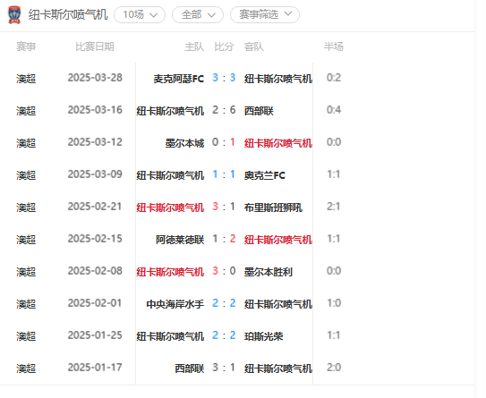The height and width of the screenshot is (398, 486).
Task: Open the 2:6 score match details
Action: 224,110
